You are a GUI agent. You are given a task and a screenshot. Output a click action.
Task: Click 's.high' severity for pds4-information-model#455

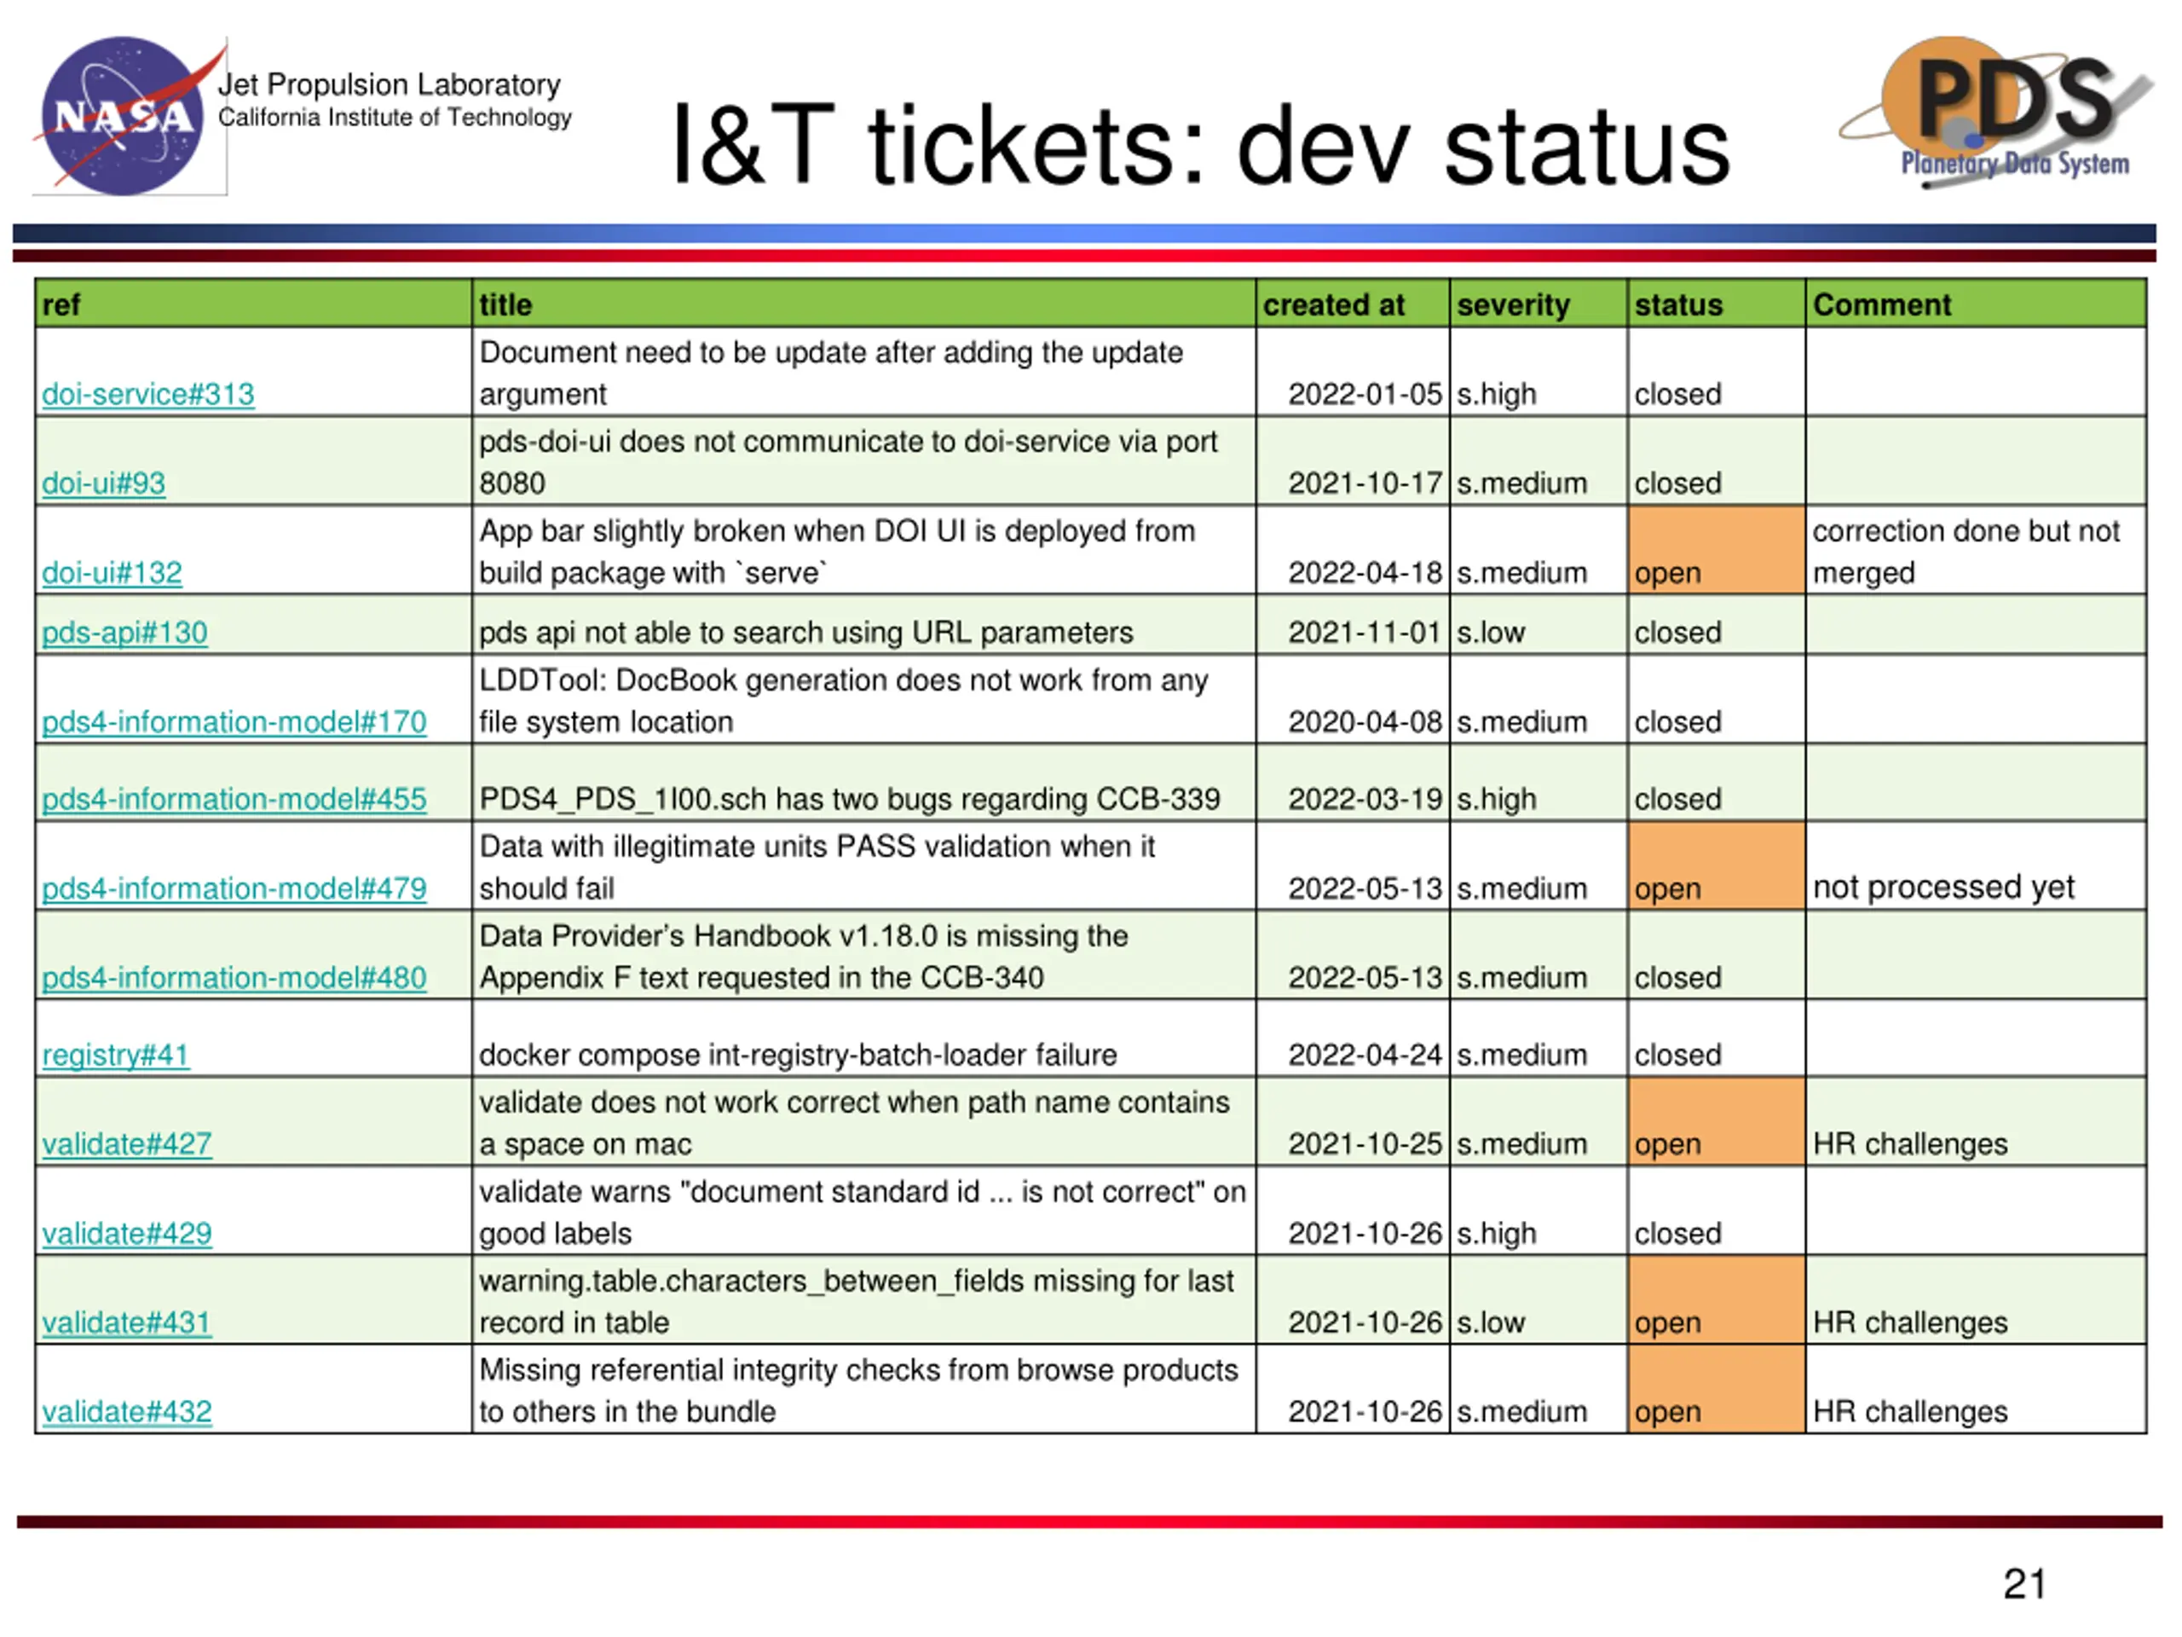click(x=1497, y=798)
